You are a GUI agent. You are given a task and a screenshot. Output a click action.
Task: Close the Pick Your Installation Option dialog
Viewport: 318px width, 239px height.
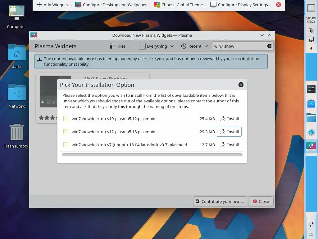(x=241, y=85)
